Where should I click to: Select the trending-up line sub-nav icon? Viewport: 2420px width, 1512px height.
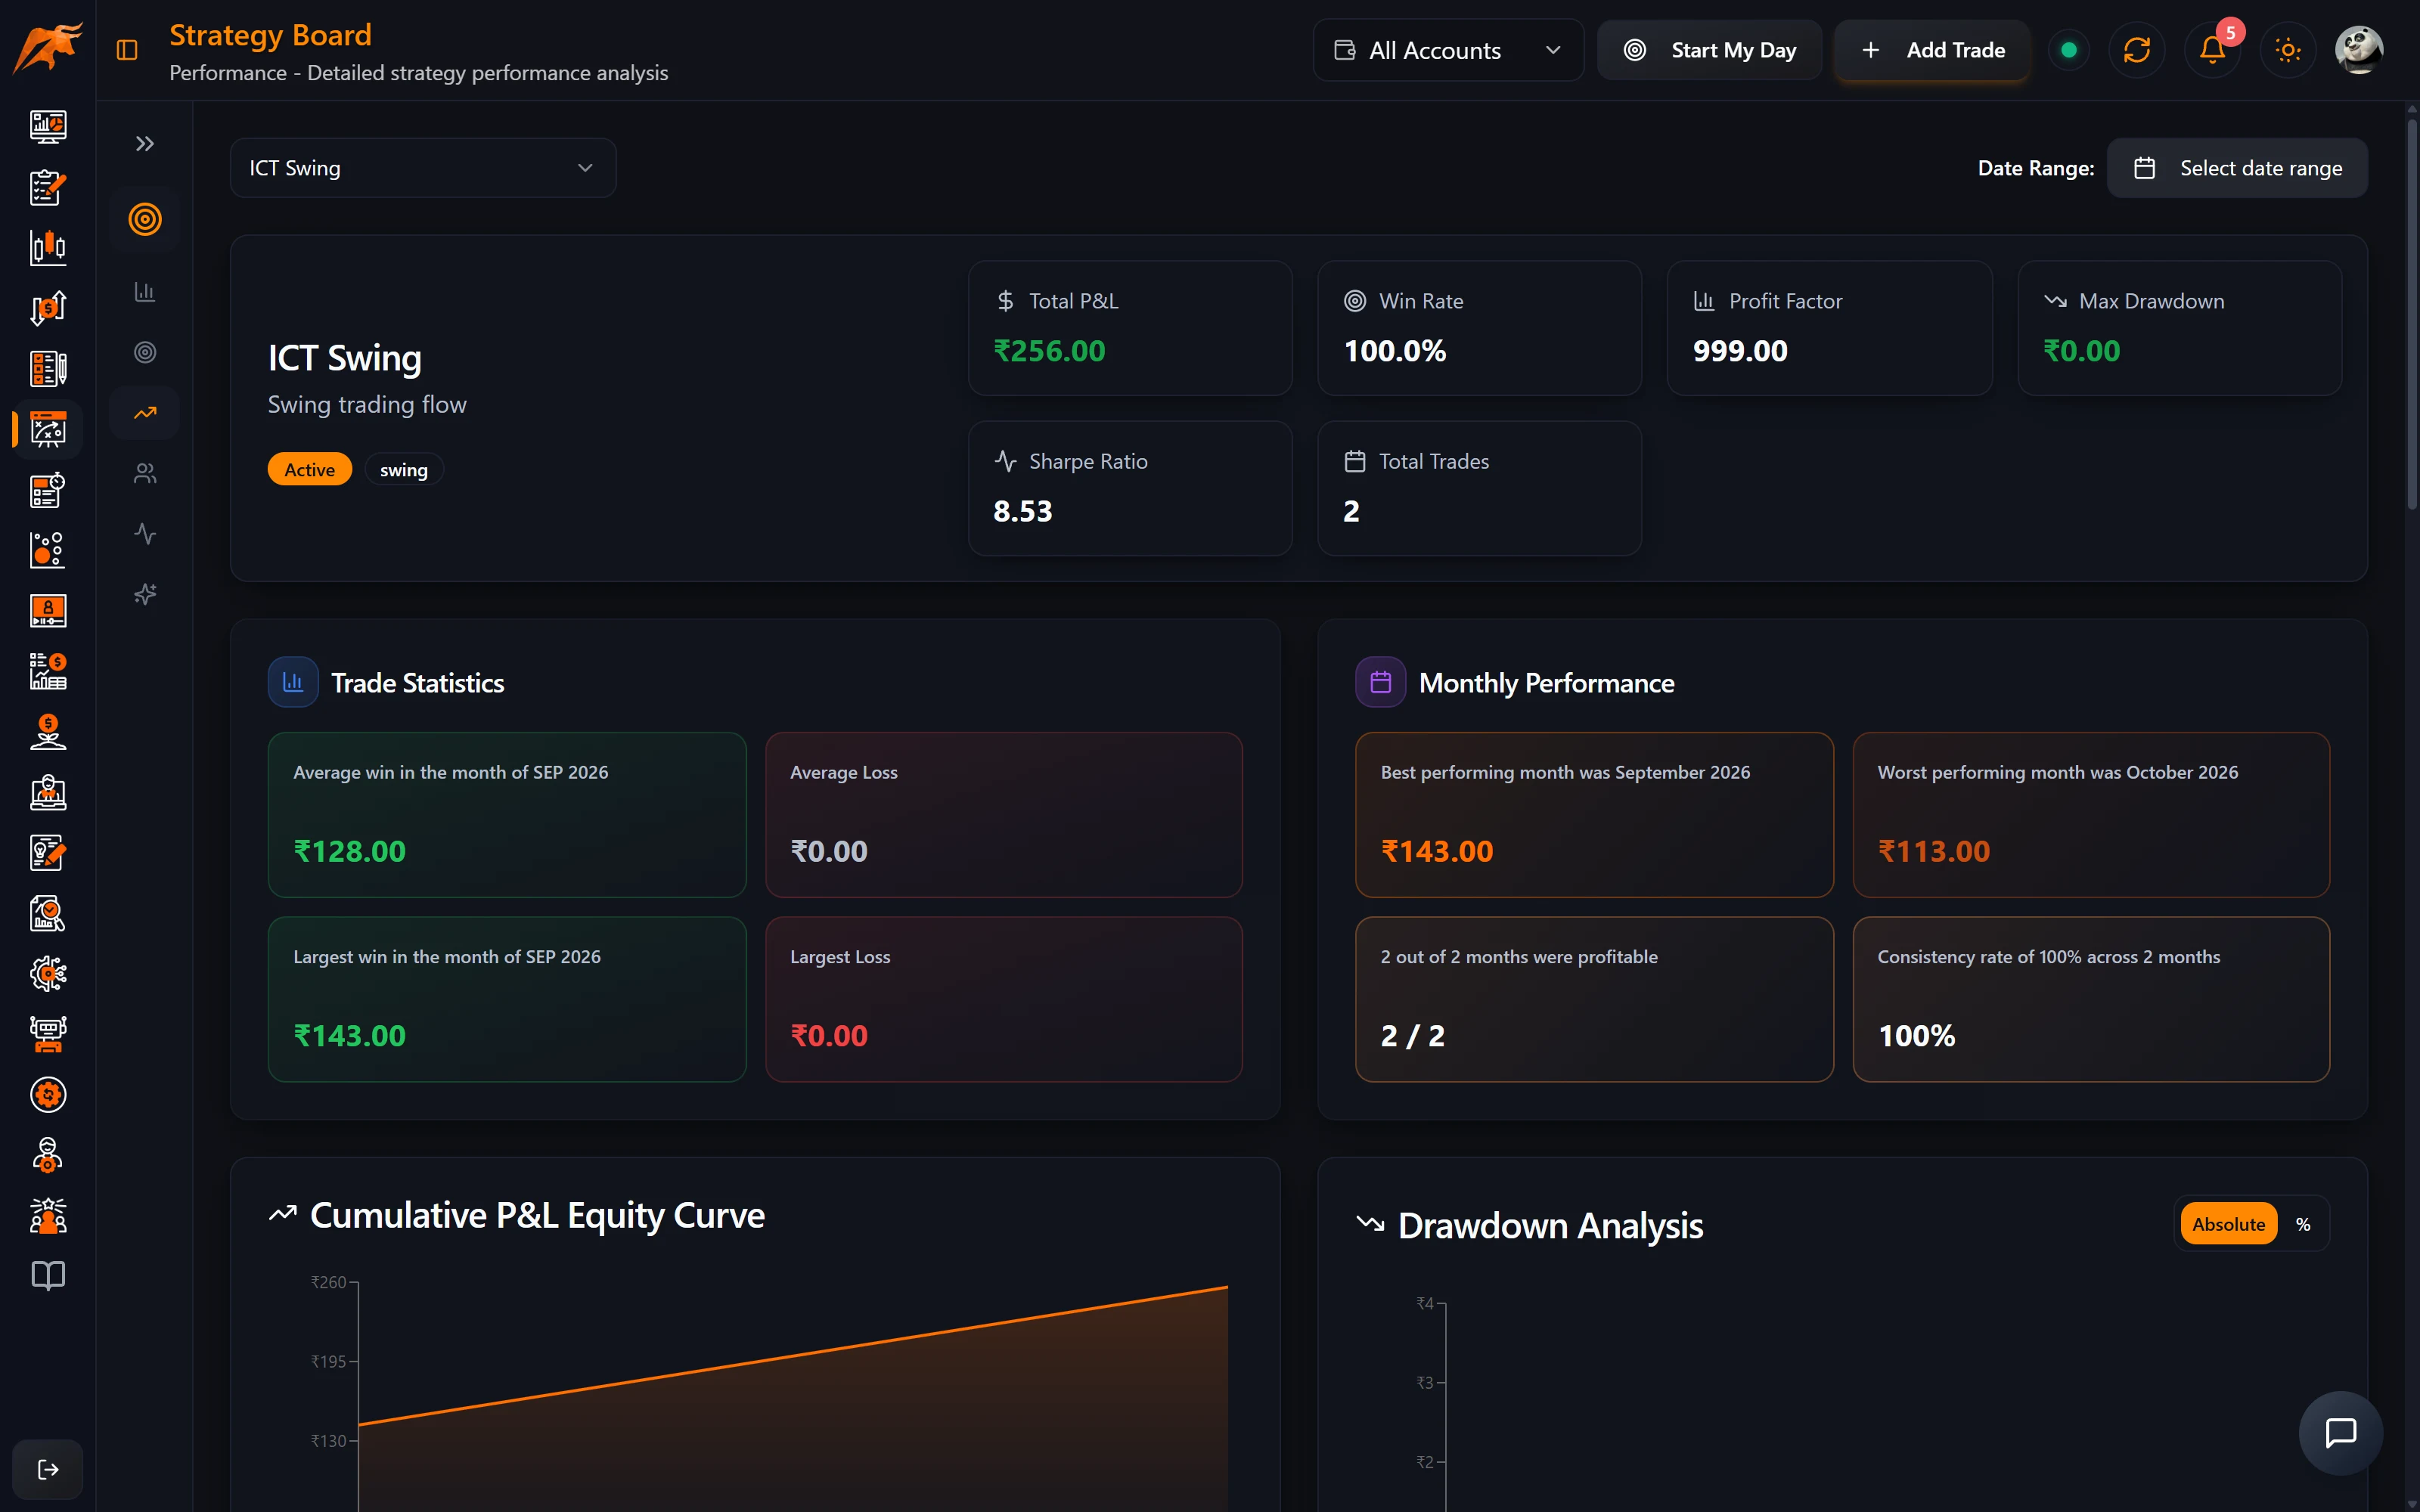pos(145,413)
